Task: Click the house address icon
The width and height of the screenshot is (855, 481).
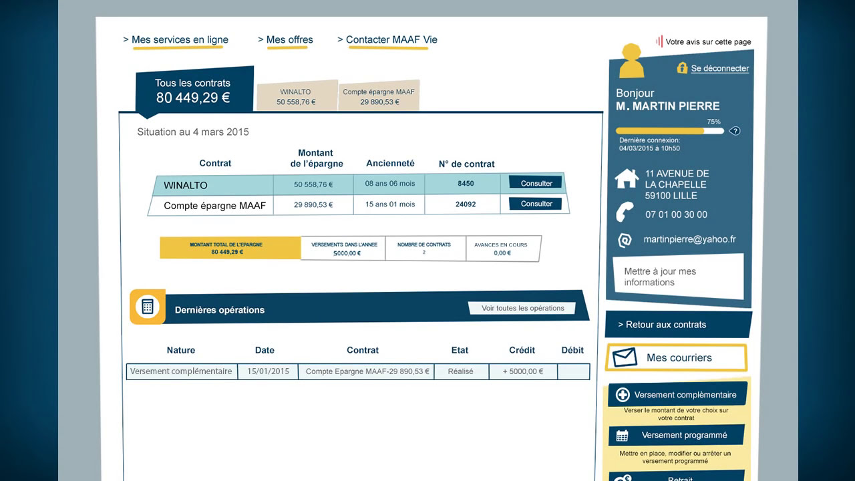Action: click(627, 178)
